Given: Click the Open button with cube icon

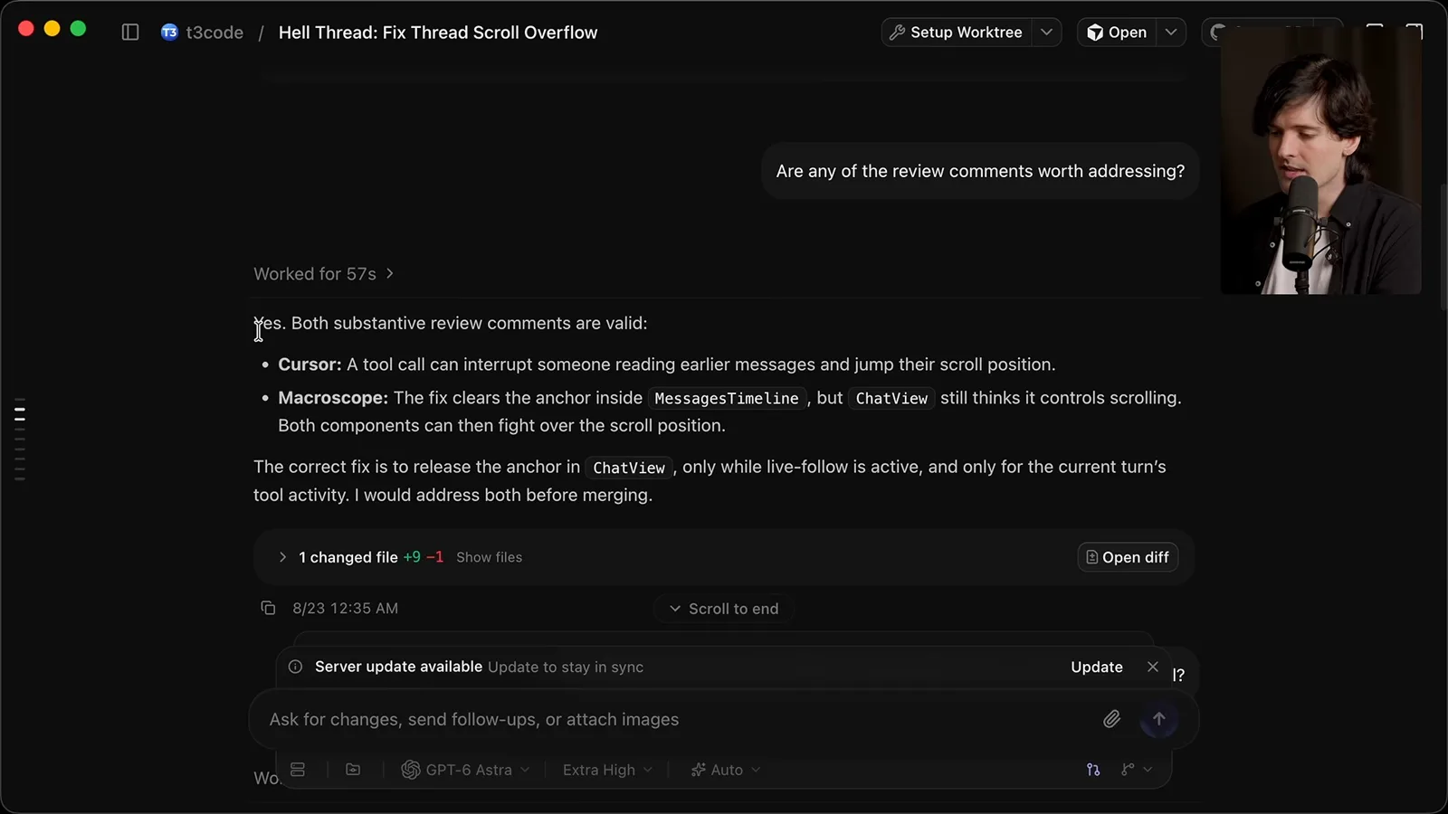Looking at the screenshot, I should coord(1117,33).
